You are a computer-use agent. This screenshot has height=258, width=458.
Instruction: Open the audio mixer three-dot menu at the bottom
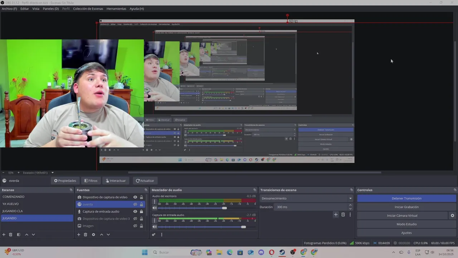[x=161, y=235]
